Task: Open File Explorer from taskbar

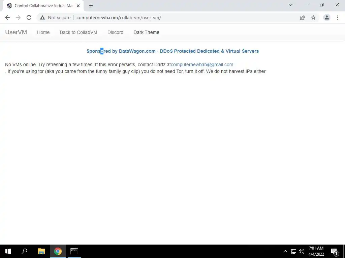Action: 41,251
